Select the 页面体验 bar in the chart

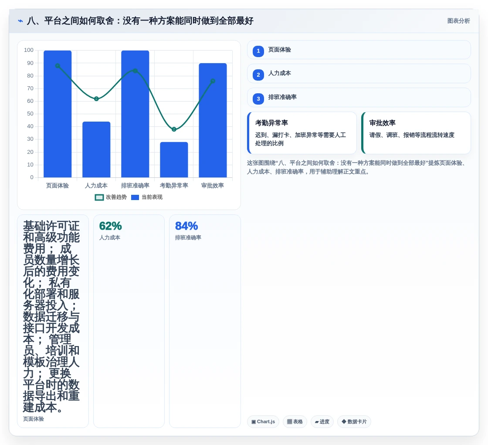(x=58, y=114)
